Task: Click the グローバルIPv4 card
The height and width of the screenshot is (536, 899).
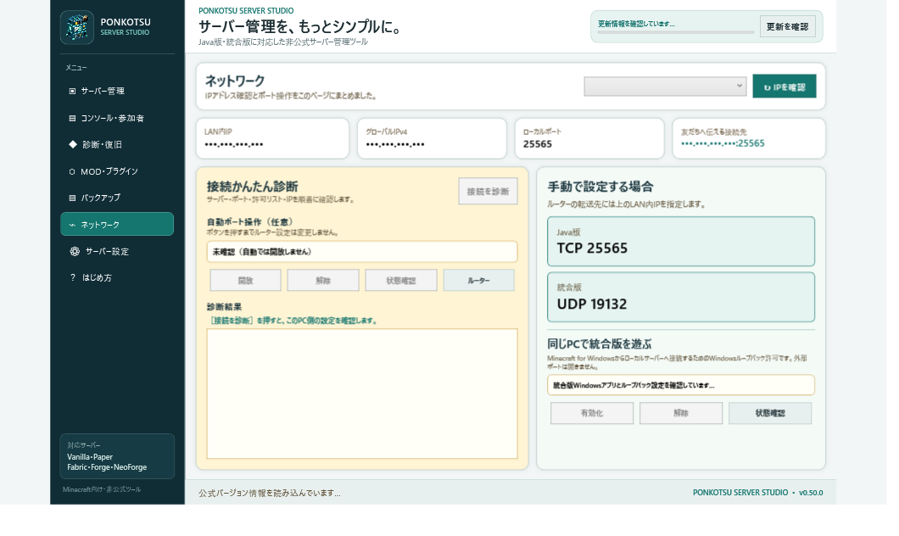Action: tap(432, 138)
